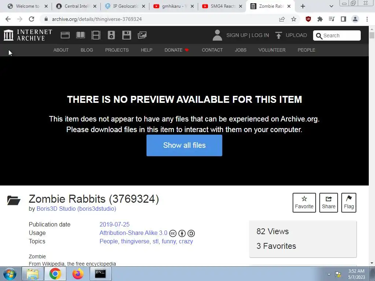Open the media control toolbar icon

pyautogui.click(x=332, y=19)
